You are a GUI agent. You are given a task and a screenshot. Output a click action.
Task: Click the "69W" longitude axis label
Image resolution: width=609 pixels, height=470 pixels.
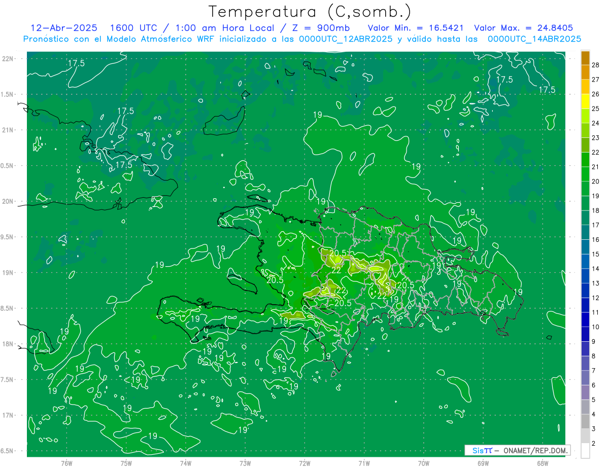tap(483, 463)
